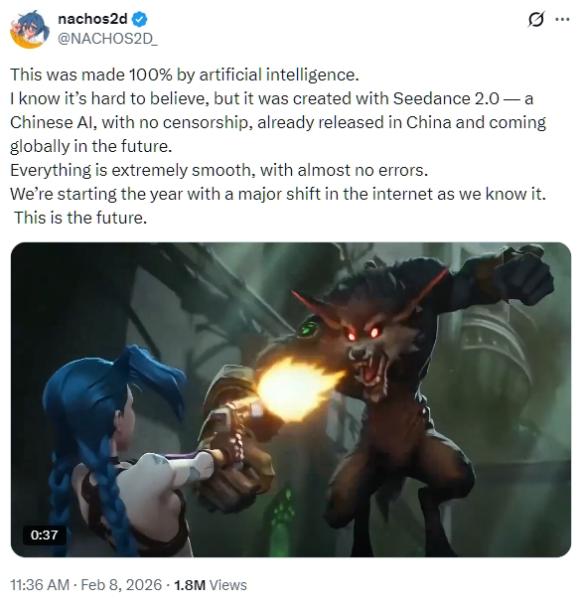Image resolution: width=581 pixels, height=609 pixels.
Task: Click the blue verified badge
Action: click(140, 19)
